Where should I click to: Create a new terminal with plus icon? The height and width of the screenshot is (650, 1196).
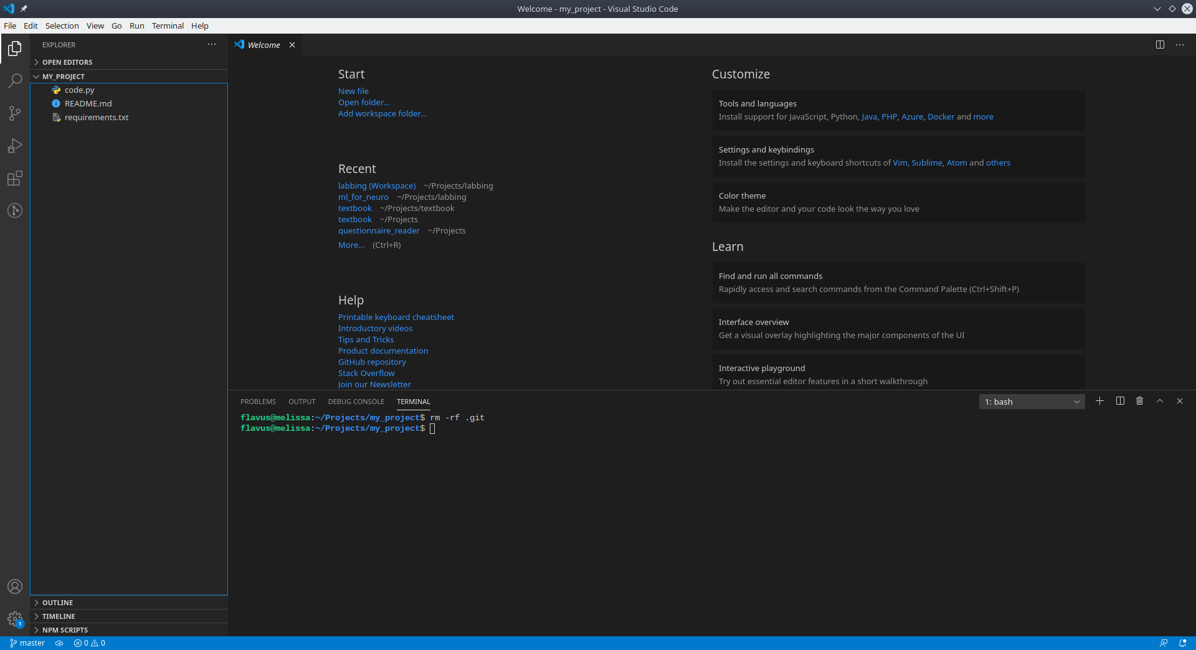(1100, 401)
